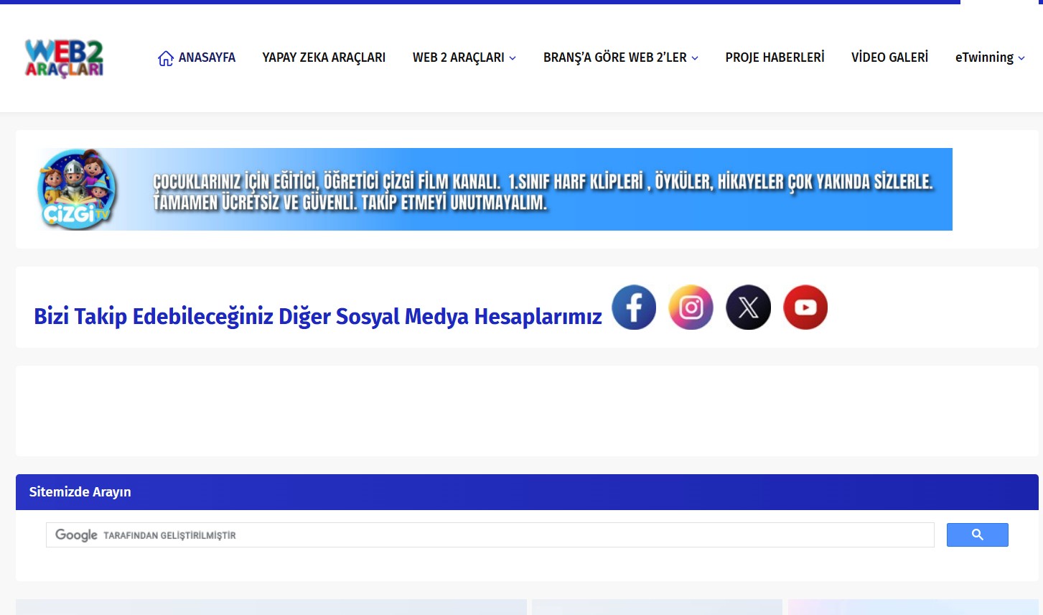Expand the BRANŞ'A GÖRE WEB 2'LER dropdown
This screenshot has height=615, width=1043.
coord(620,57)
